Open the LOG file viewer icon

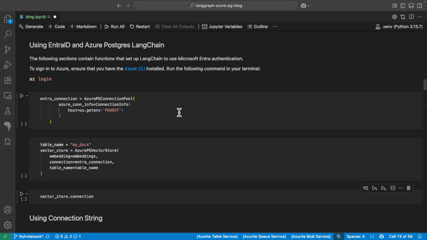click(x=8, y=142)
